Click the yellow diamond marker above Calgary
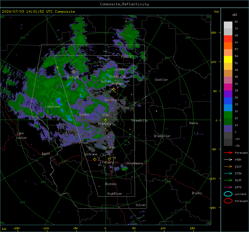Screen dimensions: 249x232 coord(109,159)
